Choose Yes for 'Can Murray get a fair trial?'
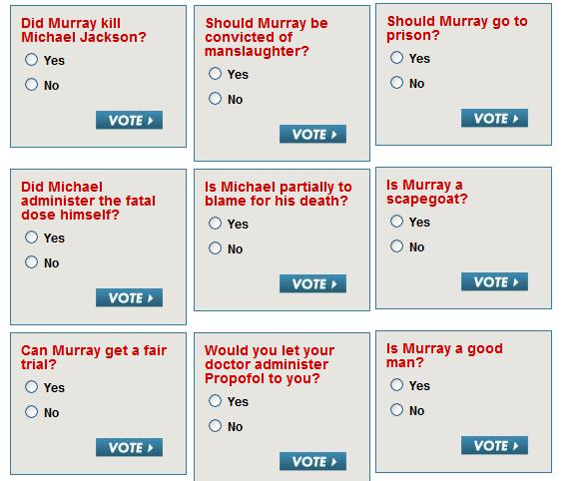Screen dimensions: 588x481 click(x=32, y=387)
